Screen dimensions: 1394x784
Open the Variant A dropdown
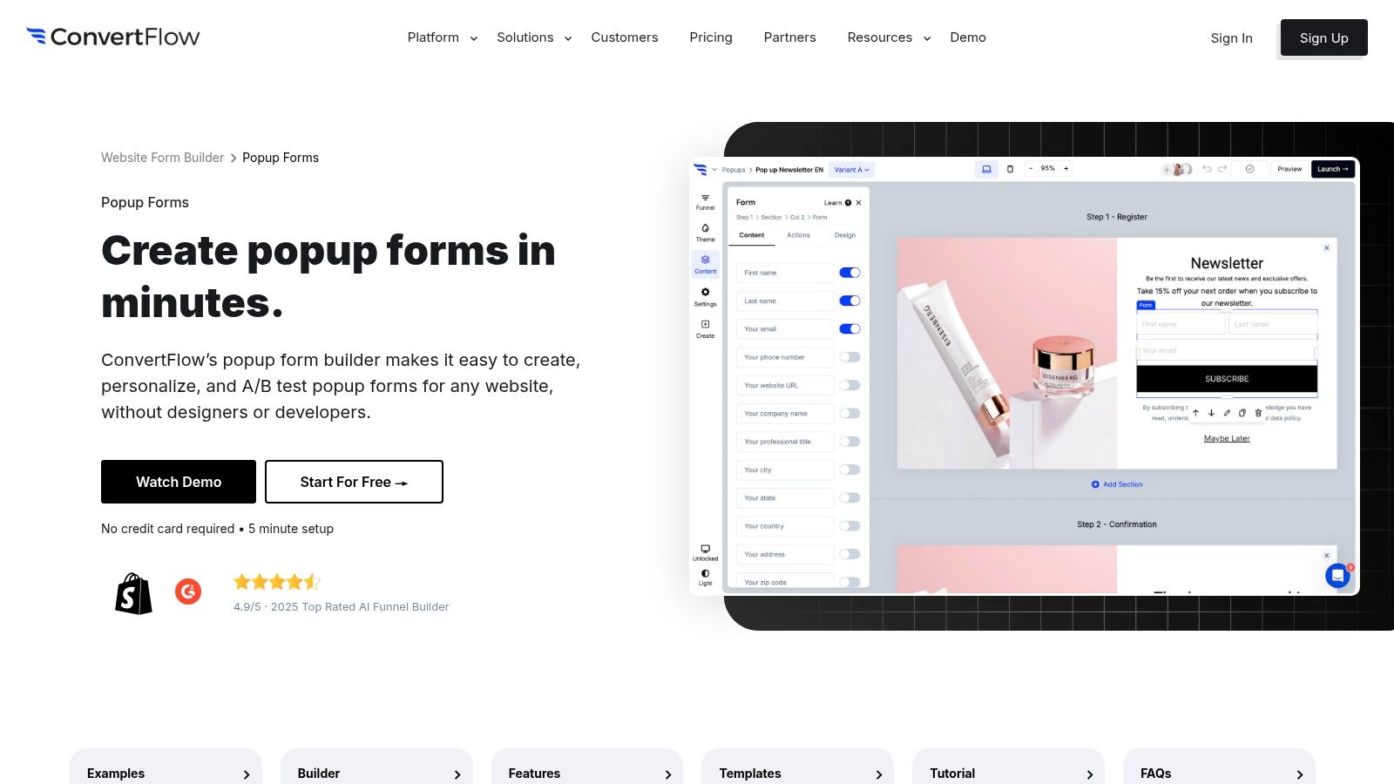click(851, 170)
